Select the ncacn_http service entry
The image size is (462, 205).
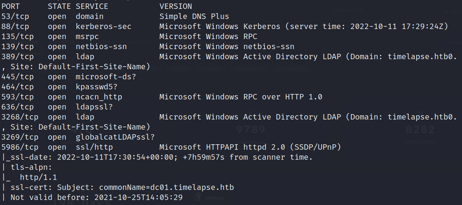99,97
